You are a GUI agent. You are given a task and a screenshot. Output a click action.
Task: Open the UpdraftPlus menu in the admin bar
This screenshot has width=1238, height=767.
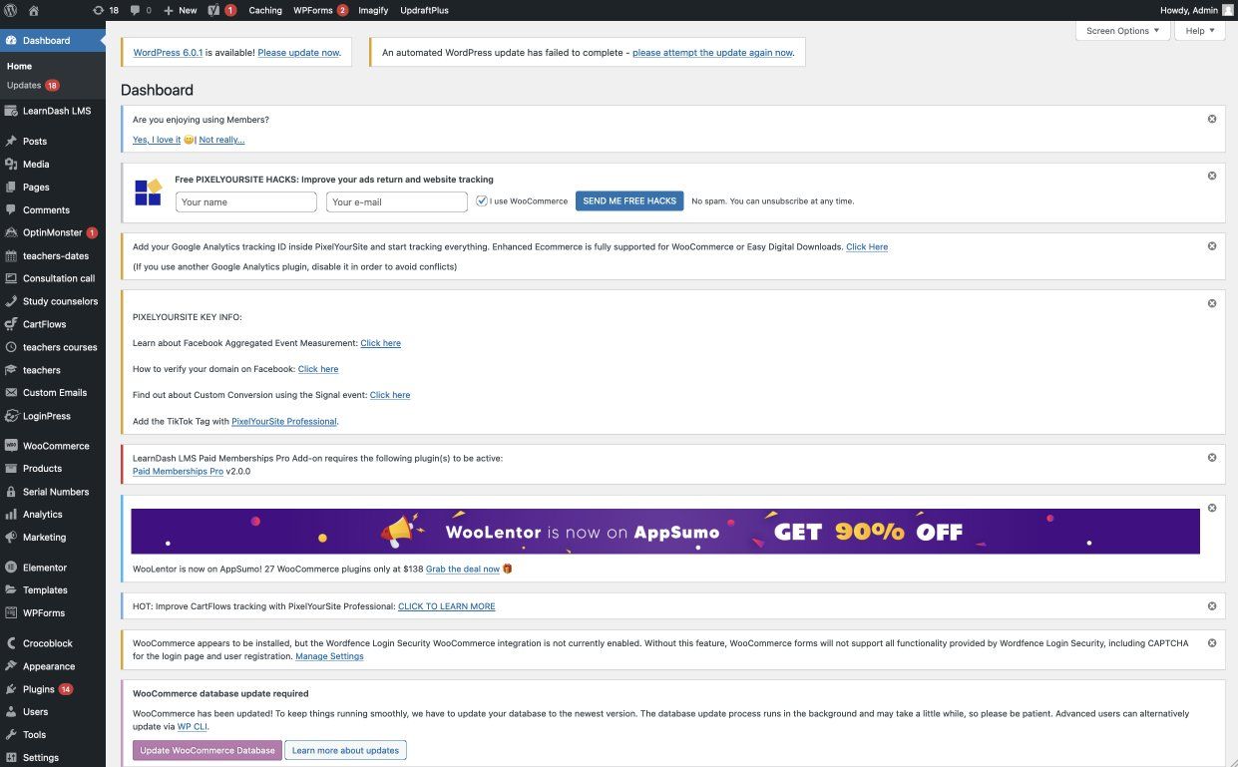coord(424,10)
